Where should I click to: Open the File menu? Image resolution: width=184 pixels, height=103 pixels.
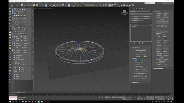click(x=10, y=3)
